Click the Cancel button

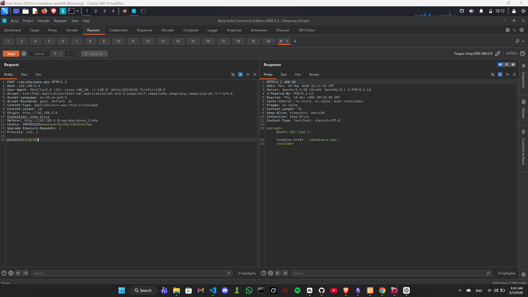click(39, 54)
